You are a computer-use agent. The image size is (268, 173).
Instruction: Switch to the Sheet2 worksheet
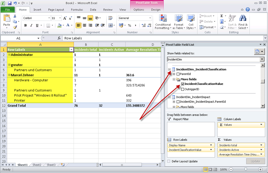37,165
